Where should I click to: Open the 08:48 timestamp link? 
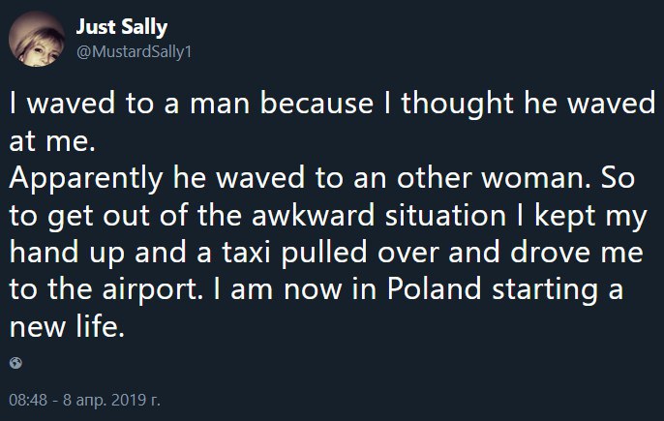click(28, 400)
